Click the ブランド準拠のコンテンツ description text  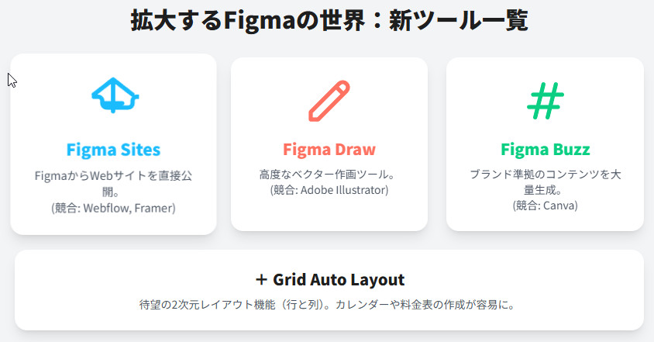pyautogui.click(x=546, y=174)
